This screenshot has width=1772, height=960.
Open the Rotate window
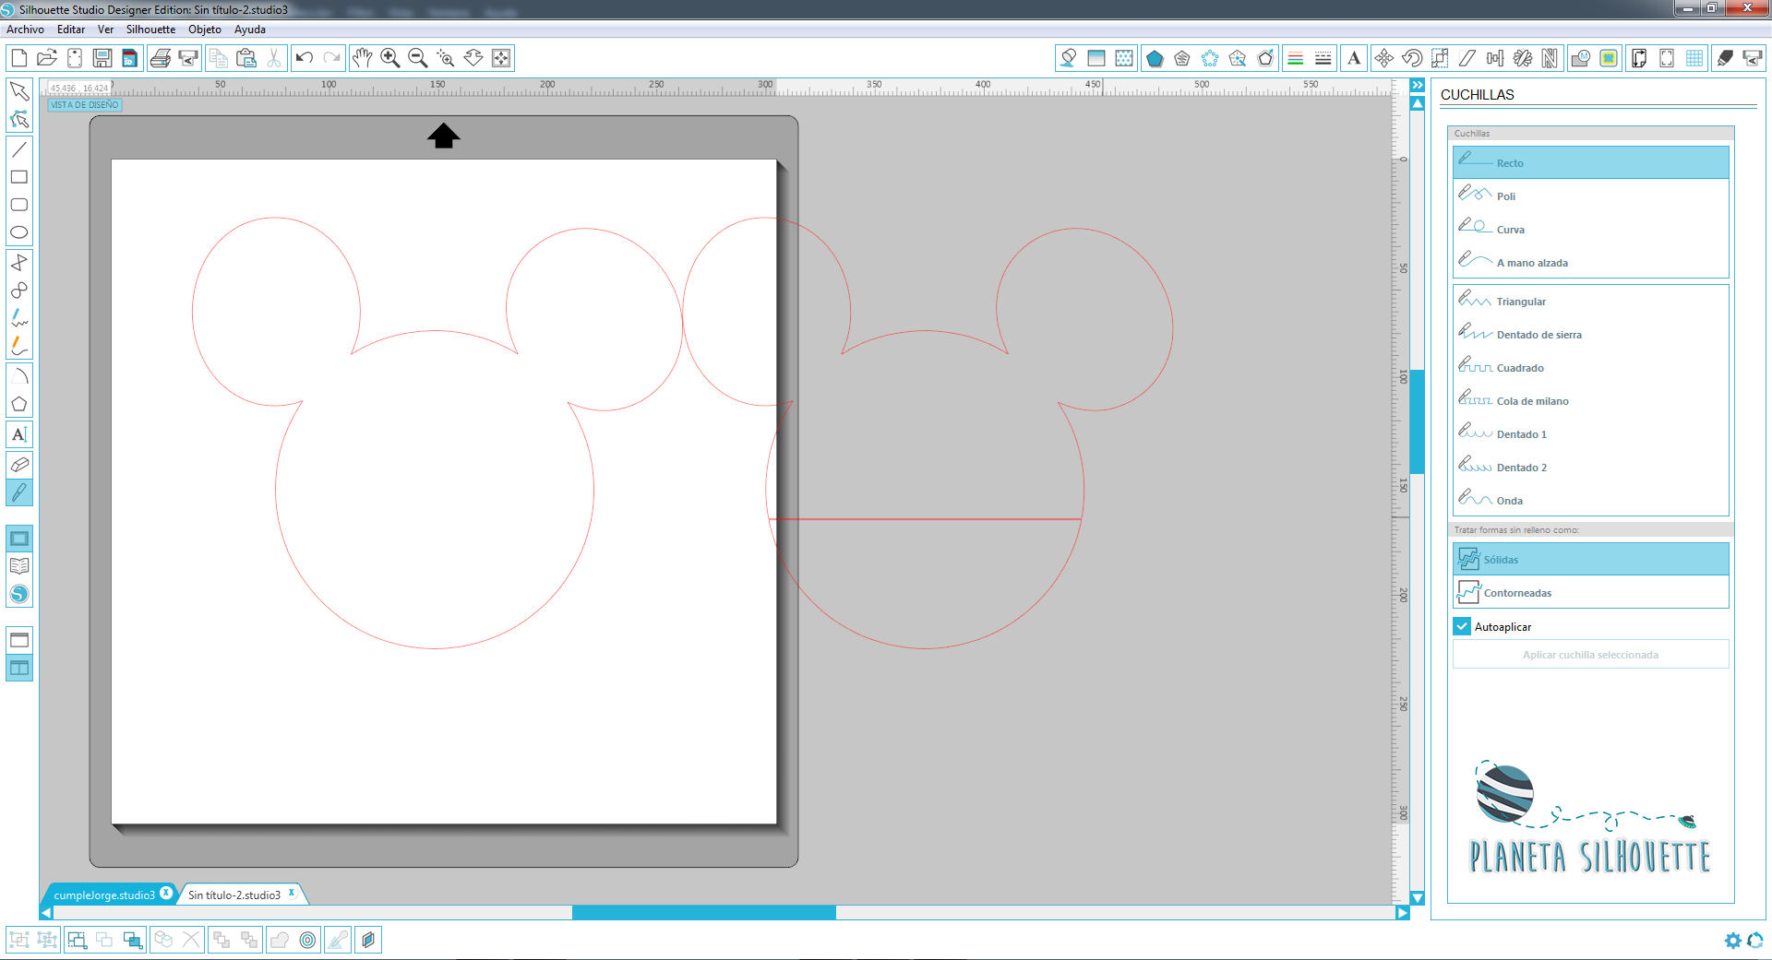point(1412,58)
